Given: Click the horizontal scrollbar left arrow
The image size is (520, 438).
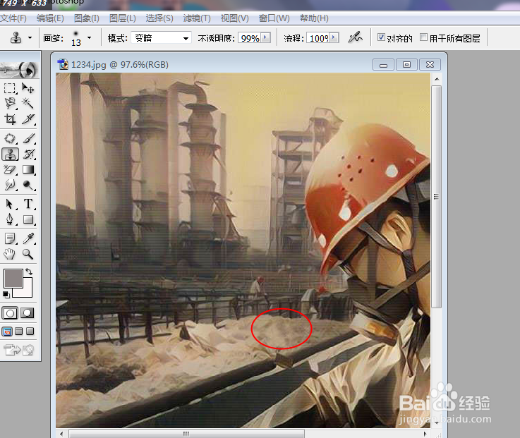Looking at the screenshot, I should pos(61,433).
